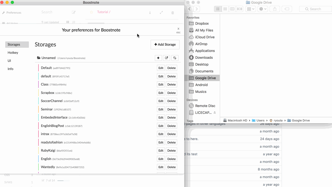Open the Finder action gear dropdown
332x187 pixels.
click(262, 9)
